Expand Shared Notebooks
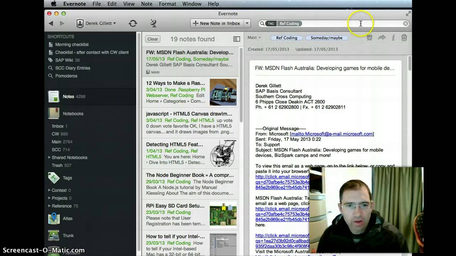This screenshot has height=256, width=456. coord(50,158)
